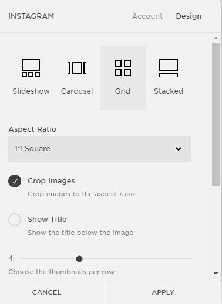Switch to the Account tab
This screenshot has height=304, width=222.
click(x=147, y=16)
